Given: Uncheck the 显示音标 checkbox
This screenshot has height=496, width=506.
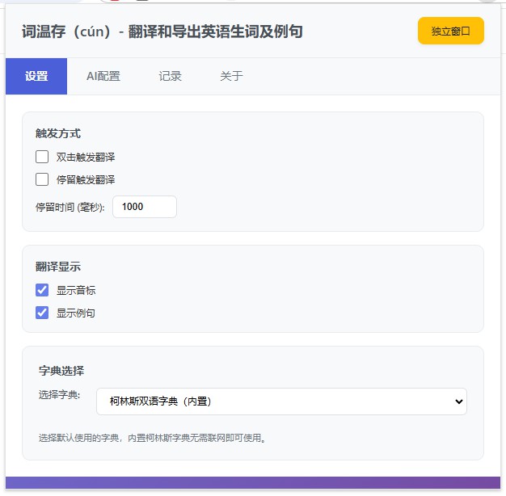Looking at the screenshot, I should (x=42, y=290).
